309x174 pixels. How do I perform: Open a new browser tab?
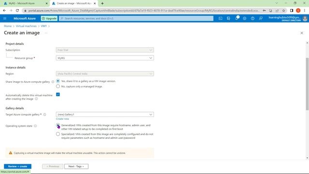[102, 3]
